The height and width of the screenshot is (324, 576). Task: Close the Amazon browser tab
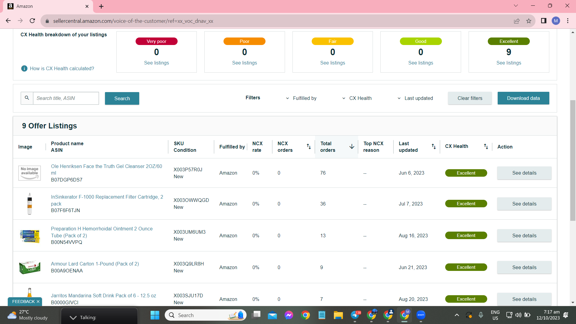pyautogui.click(x=87, y=6)
